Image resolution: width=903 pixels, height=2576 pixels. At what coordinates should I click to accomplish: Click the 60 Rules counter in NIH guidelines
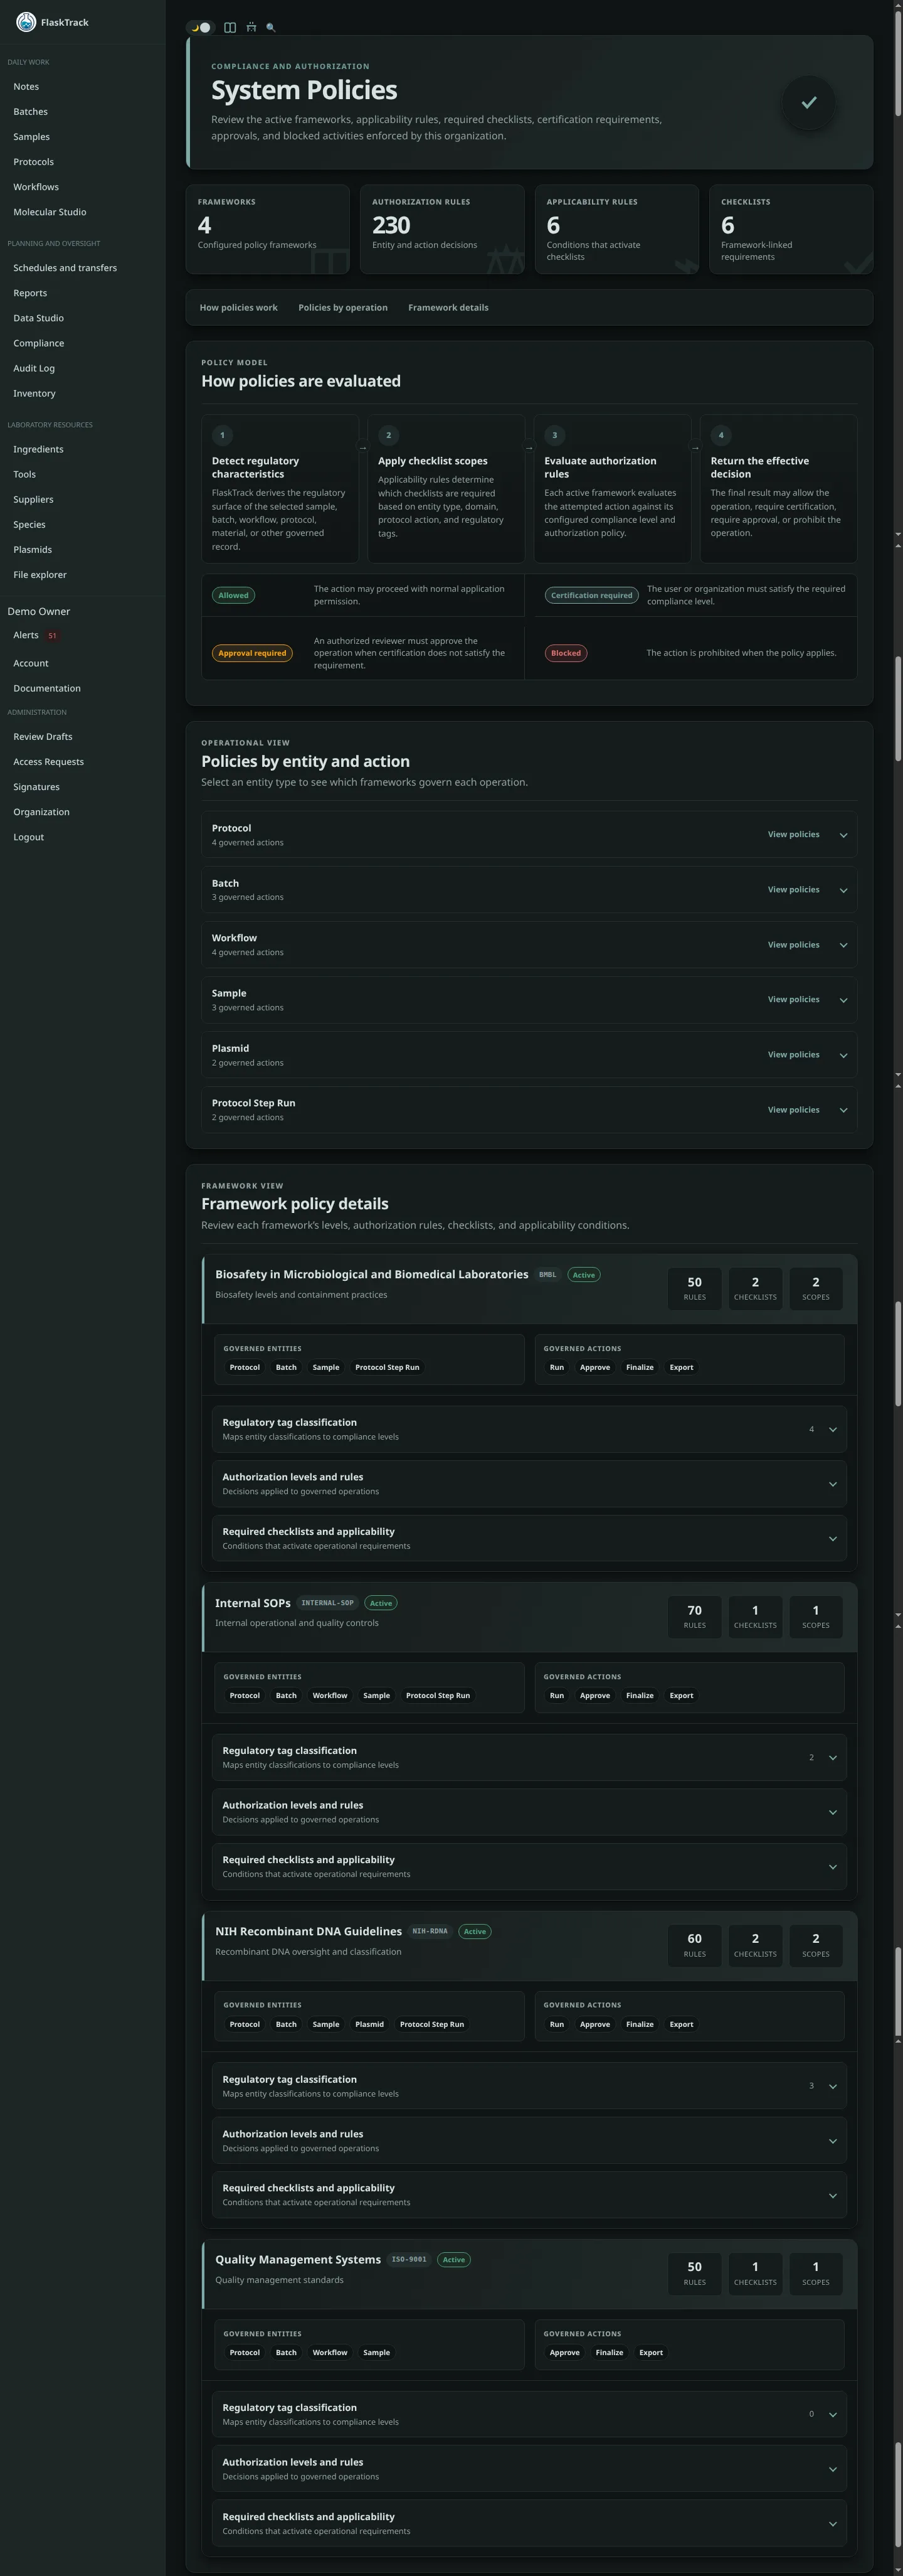(x=694, y=1945)
